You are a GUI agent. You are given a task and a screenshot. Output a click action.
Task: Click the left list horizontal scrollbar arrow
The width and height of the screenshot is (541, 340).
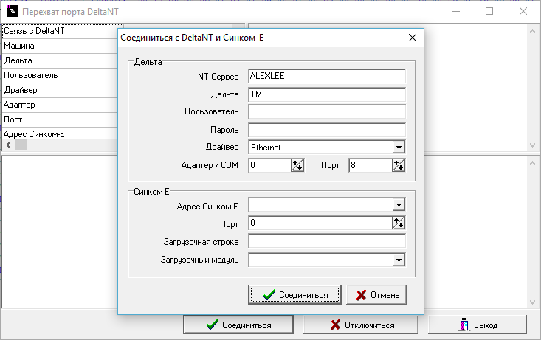point(8,145)
